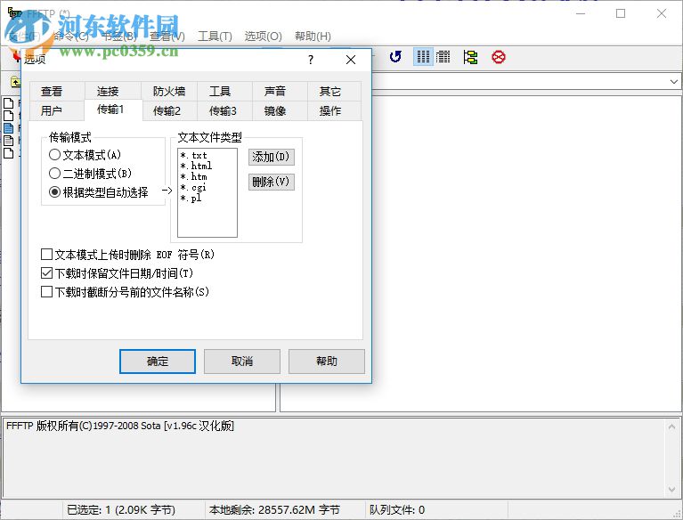Screen dimensions: 683x520
Task: Select *.htm in text file types list
Action: [207, 177]
